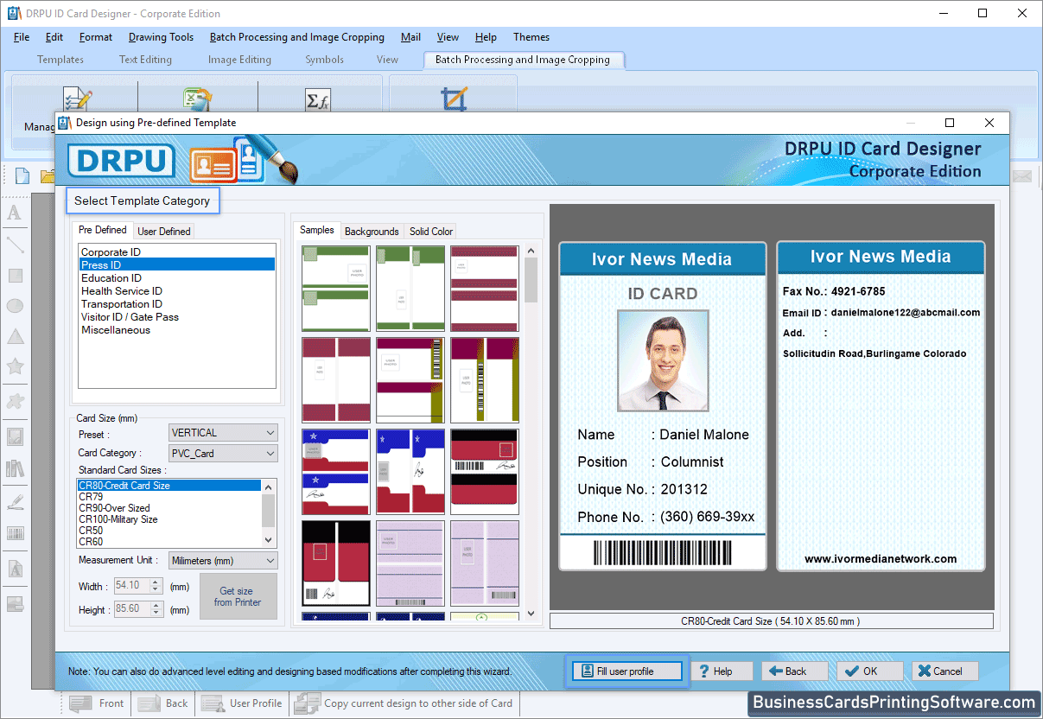Decrease Height value using spinner down arrow

(x=156, y=613)
